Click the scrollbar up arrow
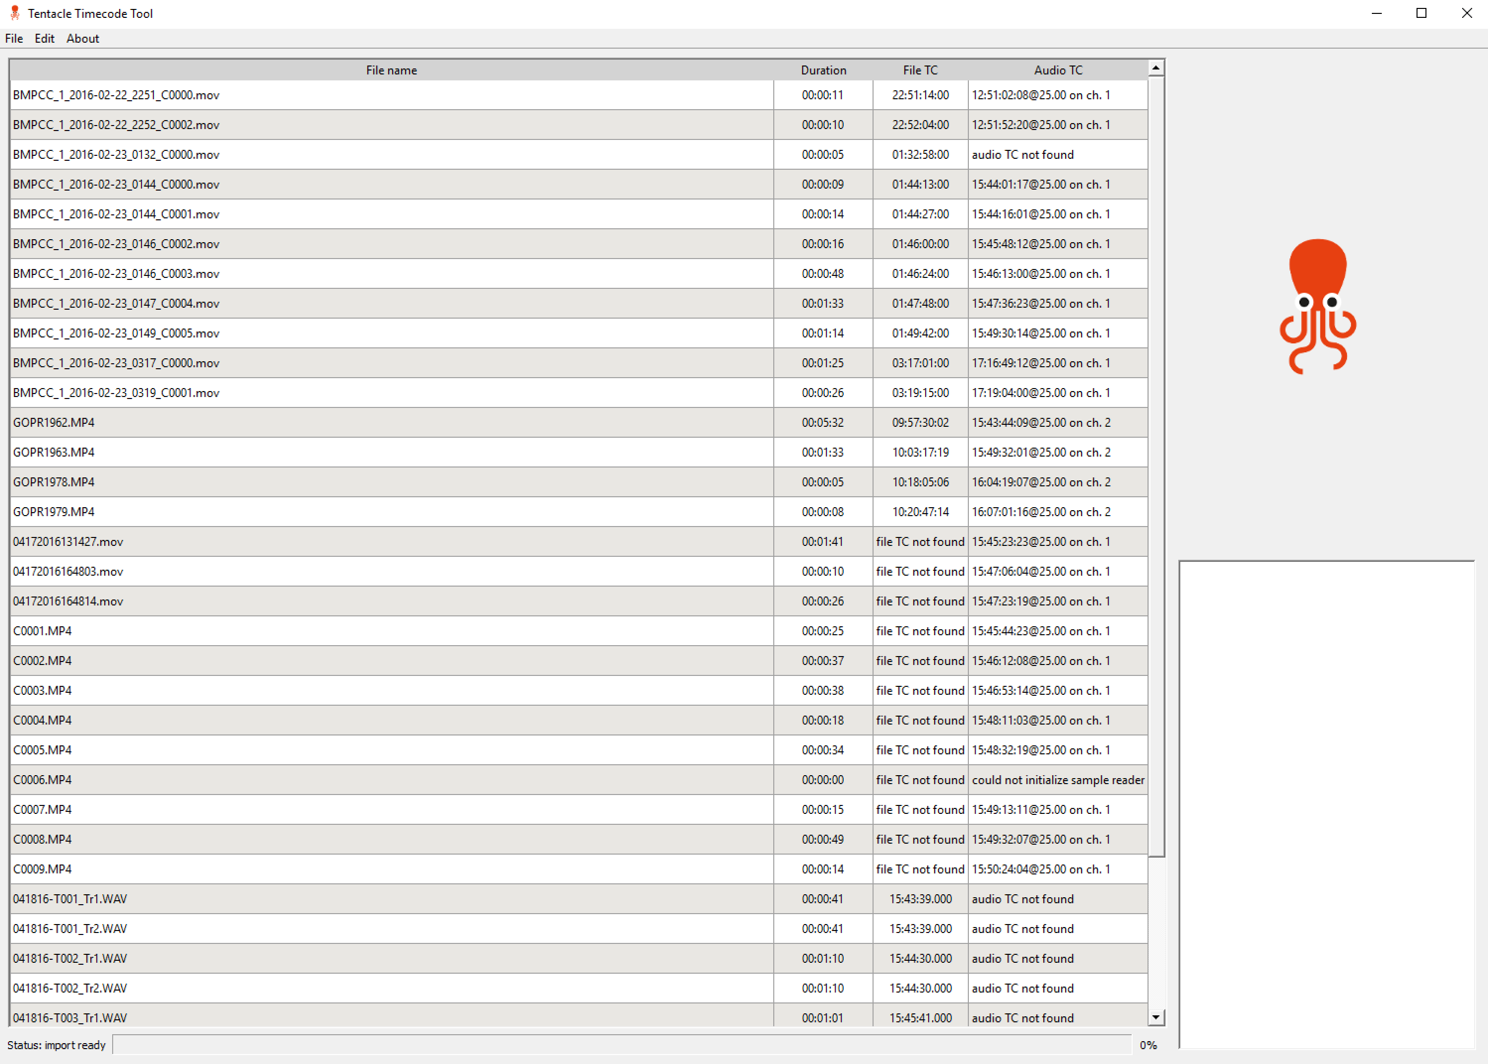Image resolution: width=1488 pixels, height=1064 pixels. 1156,68
